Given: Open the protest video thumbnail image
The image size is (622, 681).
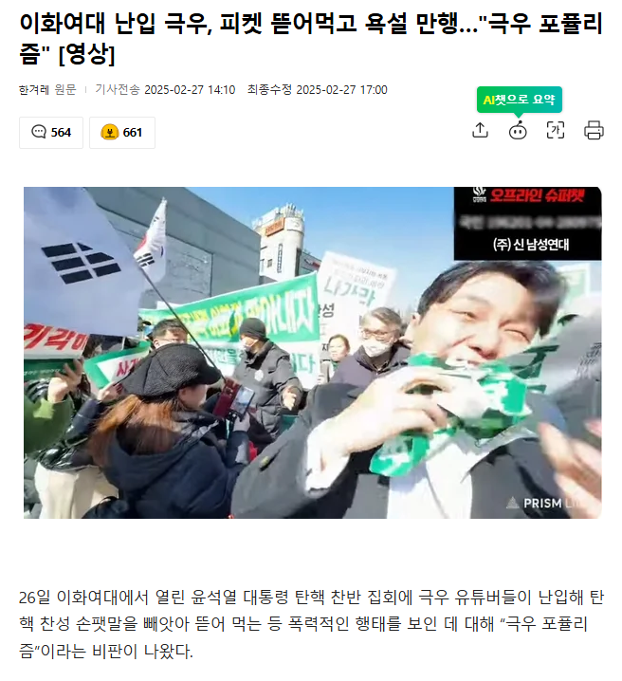Looking at the screenshot, I should 313,353.
